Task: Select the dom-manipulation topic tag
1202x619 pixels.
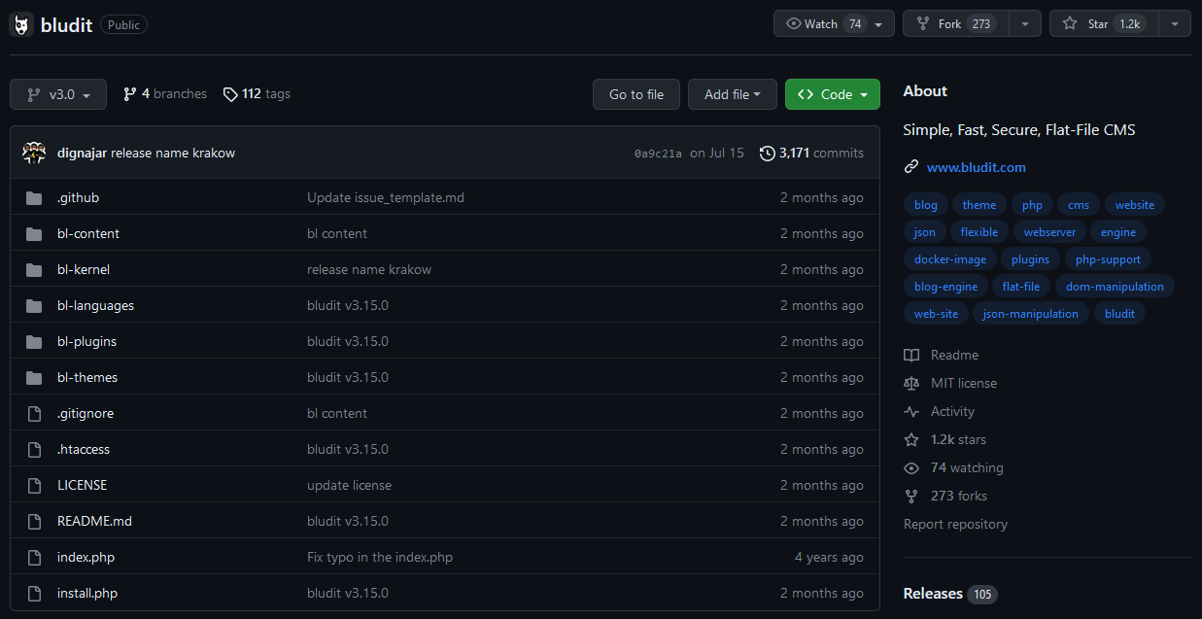Action: (x=1115, y=287)
